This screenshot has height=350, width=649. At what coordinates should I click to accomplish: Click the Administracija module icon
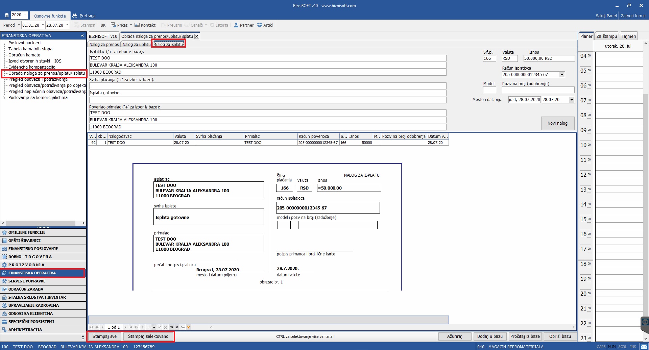4,330
